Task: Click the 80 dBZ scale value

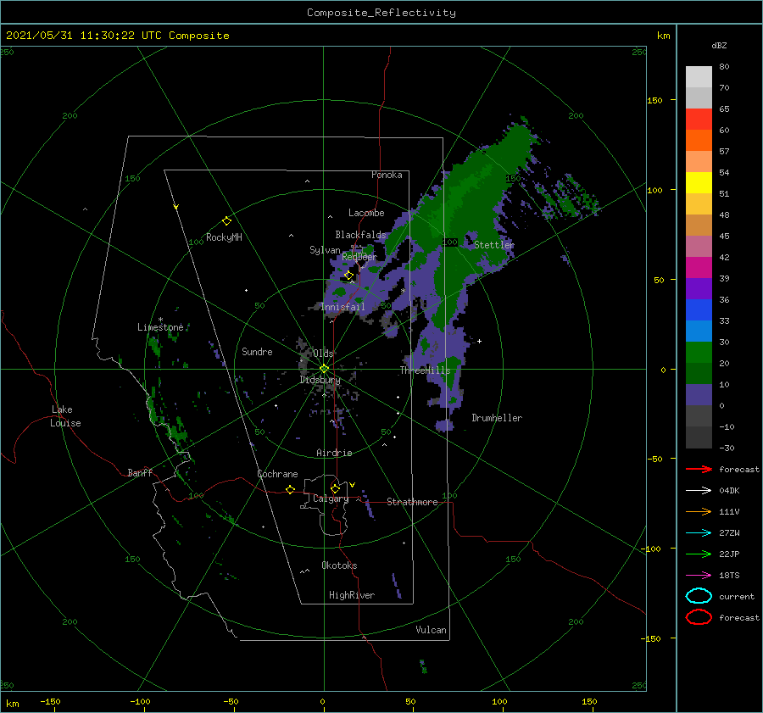Action: (724, 67)
